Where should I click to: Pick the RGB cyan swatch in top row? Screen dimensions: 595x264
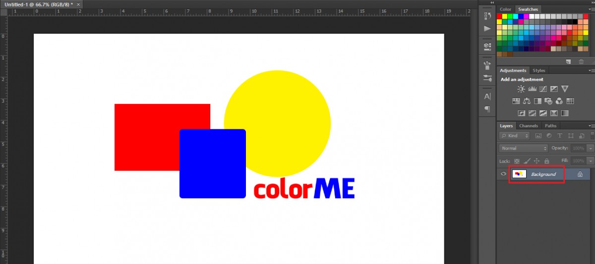click(x=516, y=16)
